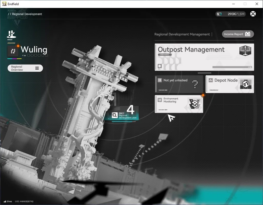263x205 pixels.
Task: Click the magnifier icon by Development Level
Action: tap(115, 115)
